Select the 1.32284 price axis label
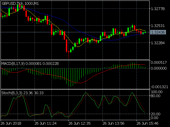This screenshot has height=127, width=170. coord(158,43)
